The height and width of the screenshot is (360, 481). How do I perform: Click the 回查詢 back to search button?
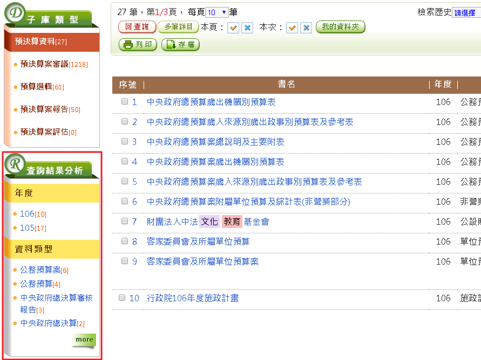coord(137,27)
